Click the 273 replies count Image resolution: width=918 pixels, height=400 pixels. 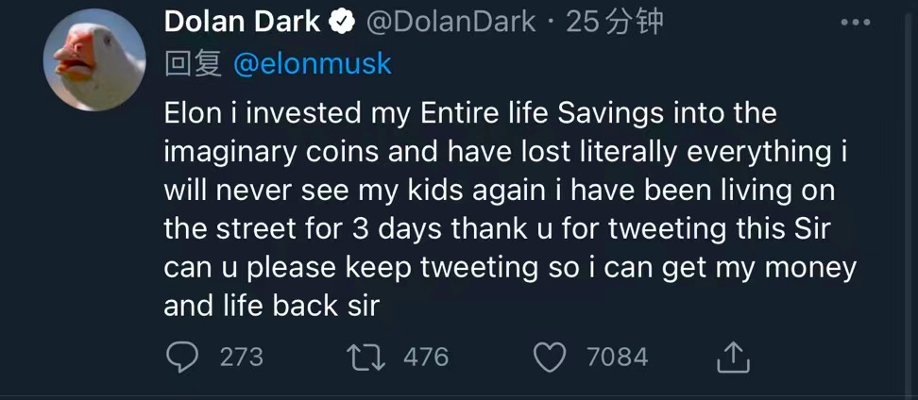pos(241,357)
